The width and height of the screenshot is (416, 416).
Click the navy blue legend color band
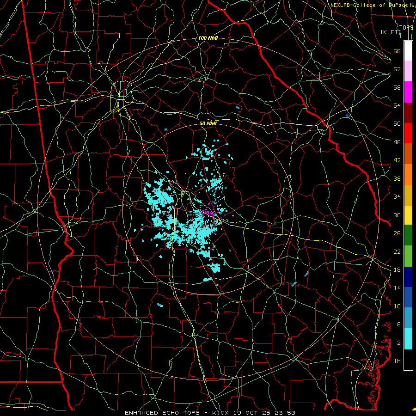(408, 277)
